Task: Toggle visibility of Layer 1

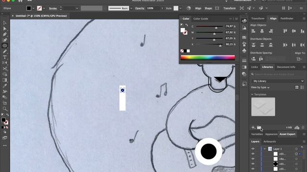Action: coord(253,149)
